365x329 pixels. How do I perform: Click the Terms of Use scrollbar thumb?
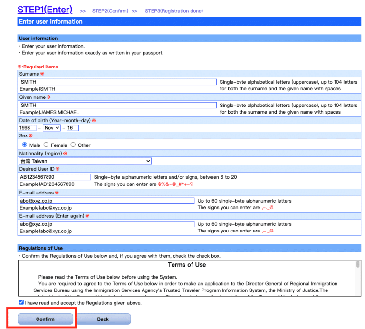point(358,264)
